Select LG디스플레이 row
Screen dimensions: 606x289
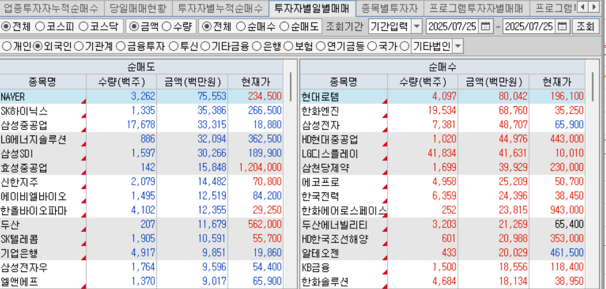point(443,154)
